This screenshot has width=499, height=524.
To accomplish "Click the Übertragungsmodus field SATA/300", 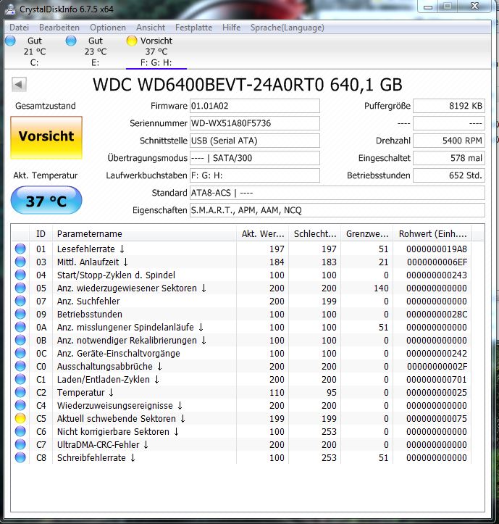I will point(254,158).
